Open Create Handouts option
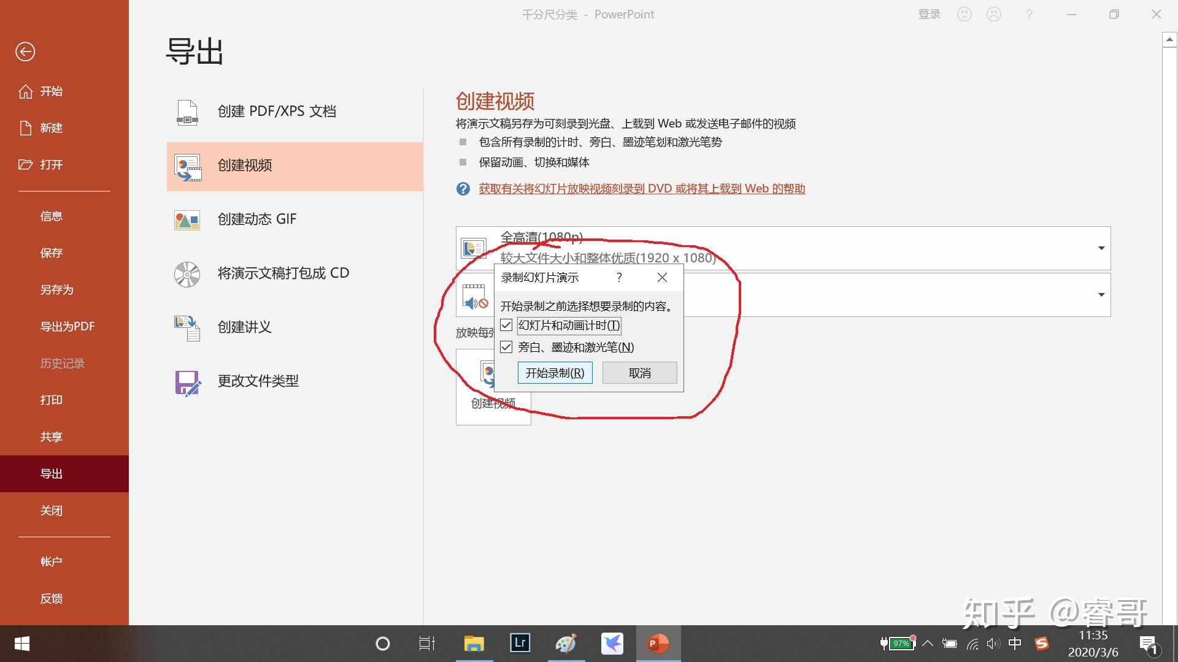This screenshot has width=1178, height=662. (244, 327)
